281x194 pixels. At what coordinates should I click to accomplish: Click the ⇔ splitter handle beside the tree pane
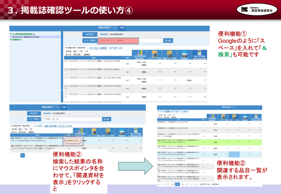click(62, 90)
